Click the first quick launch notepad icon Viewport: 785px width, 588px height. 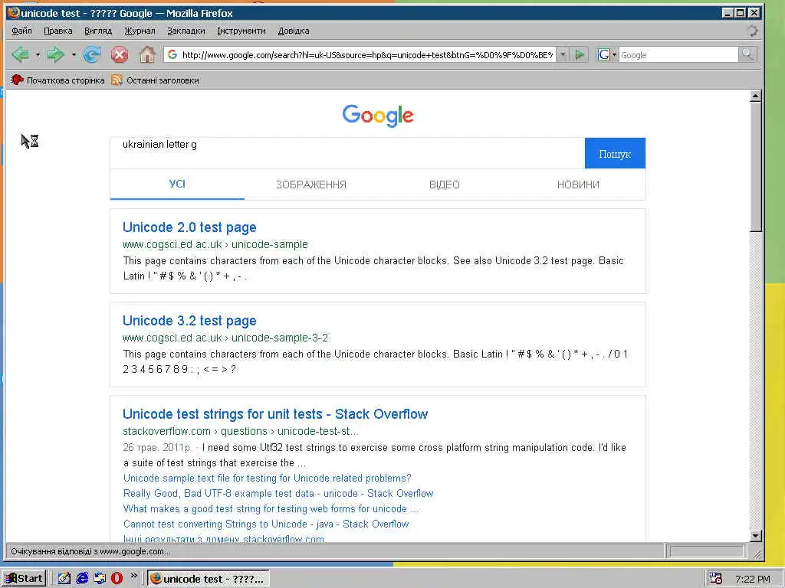[64, 578]
